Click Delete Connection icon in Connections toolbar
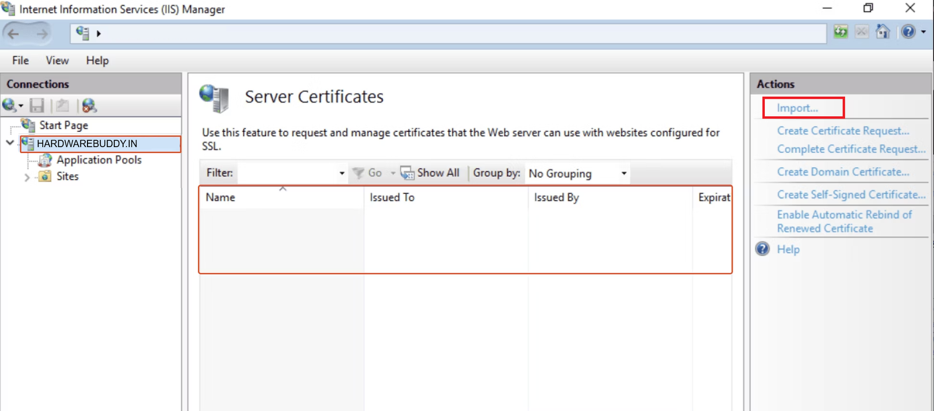Screen dimensions: 934x411 coord(89,105)
